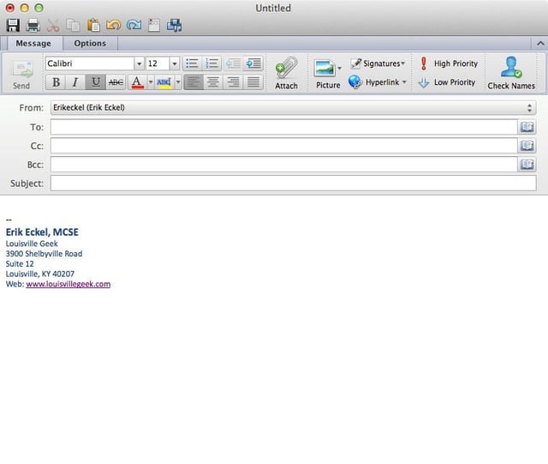Open address book for To field
The width and height of the screenshot is (548, 464).
pos(527,127)
